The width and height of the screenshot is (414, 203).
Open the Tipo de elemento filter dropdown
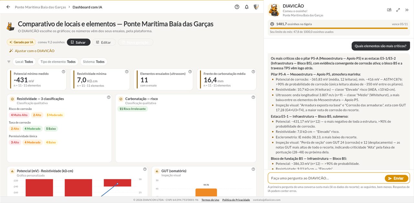click(58, 62)
